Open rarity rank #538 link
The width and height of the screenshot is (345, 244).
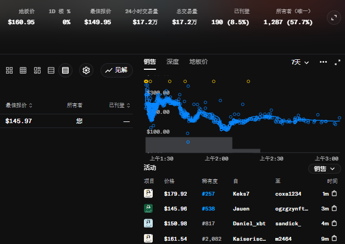(x=208, y=209)
